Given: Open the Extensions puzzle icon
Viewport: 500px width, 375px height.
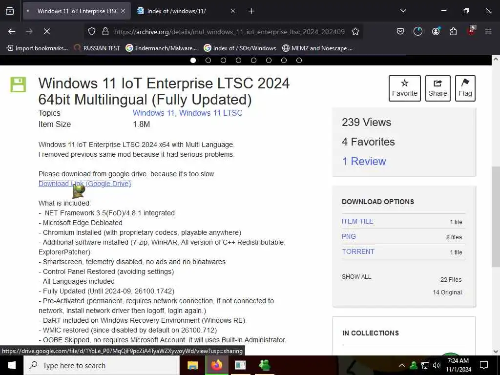Looking at the screenshot, I should click(453, 31).
